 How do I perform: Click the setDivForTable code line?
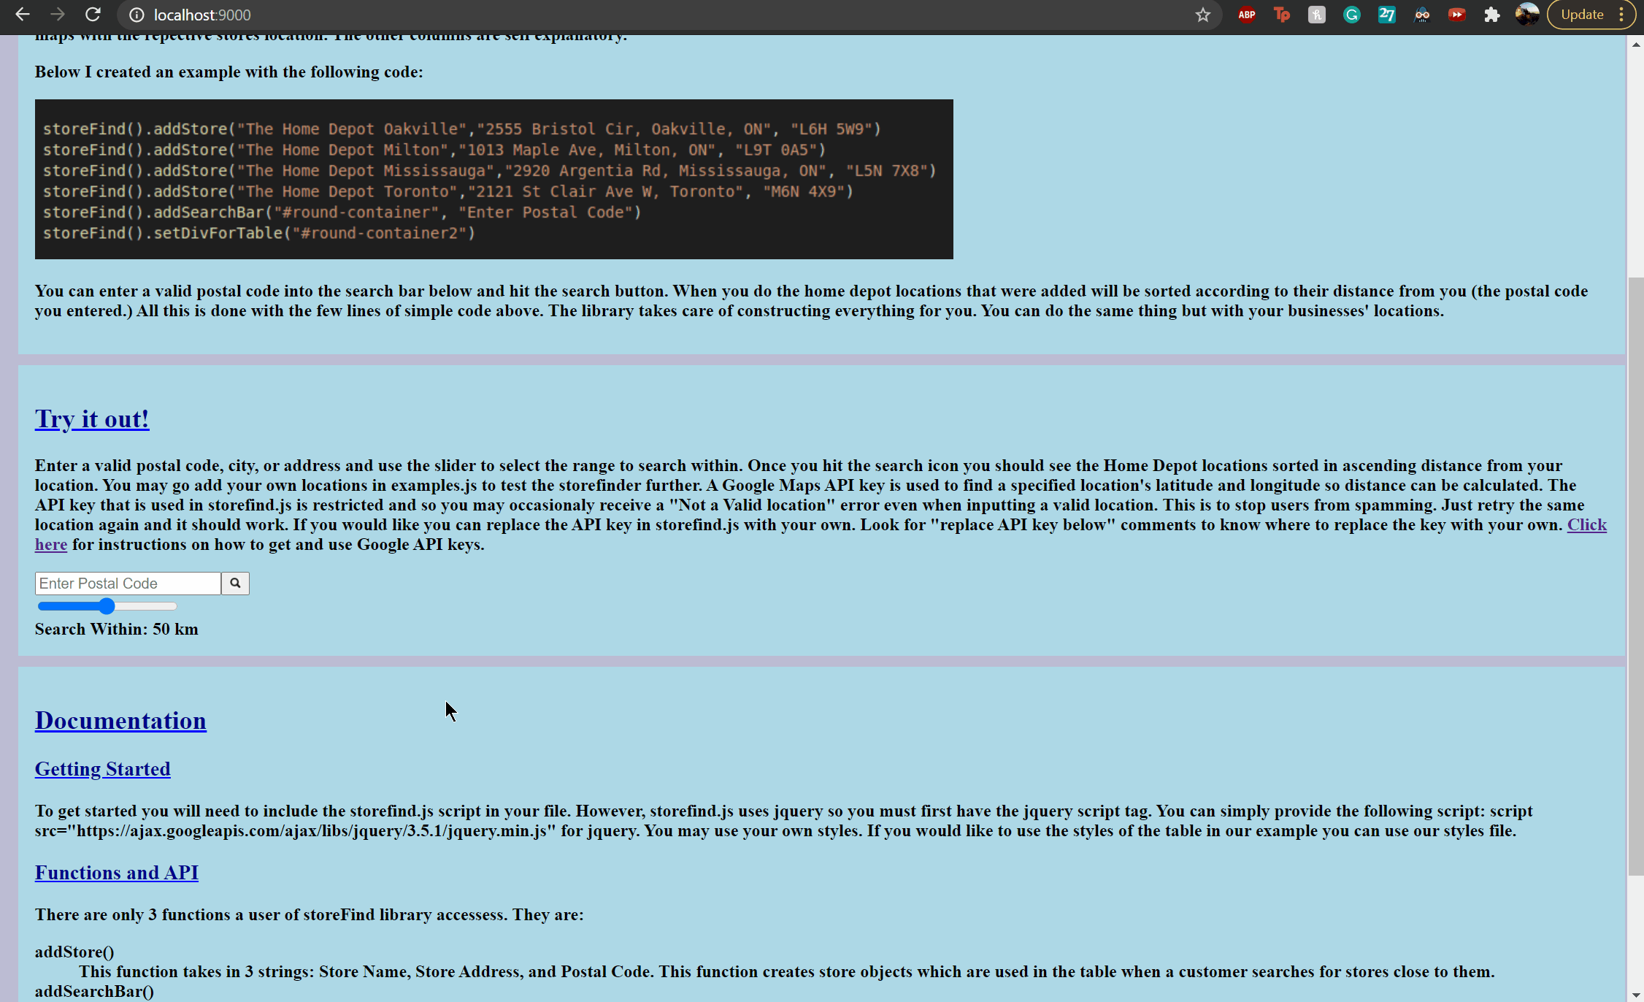point(259,234)
